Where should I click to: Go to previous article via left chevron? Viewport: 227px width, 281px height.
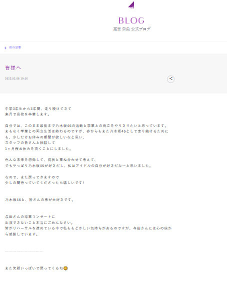[x=5, y=48]
